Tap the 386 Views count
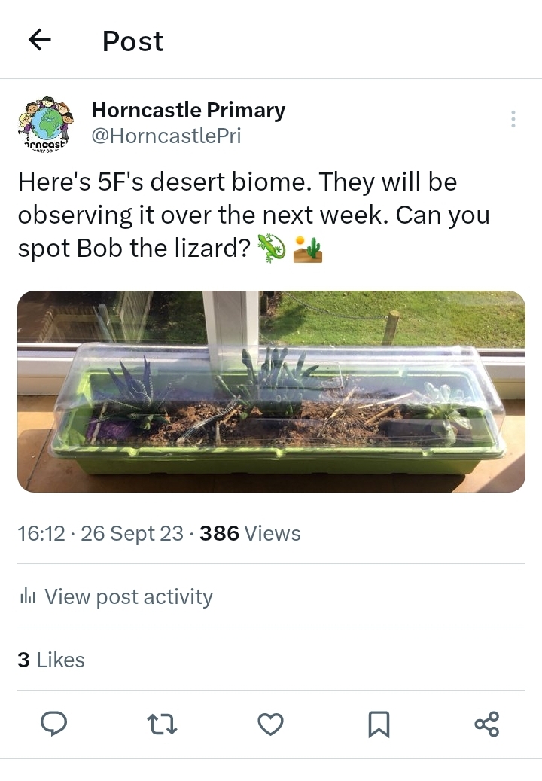 [x=250, y=533]
